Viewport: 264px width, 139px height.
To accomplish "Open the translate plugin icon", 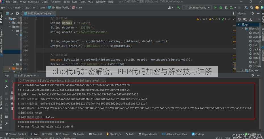I will 246,8.
